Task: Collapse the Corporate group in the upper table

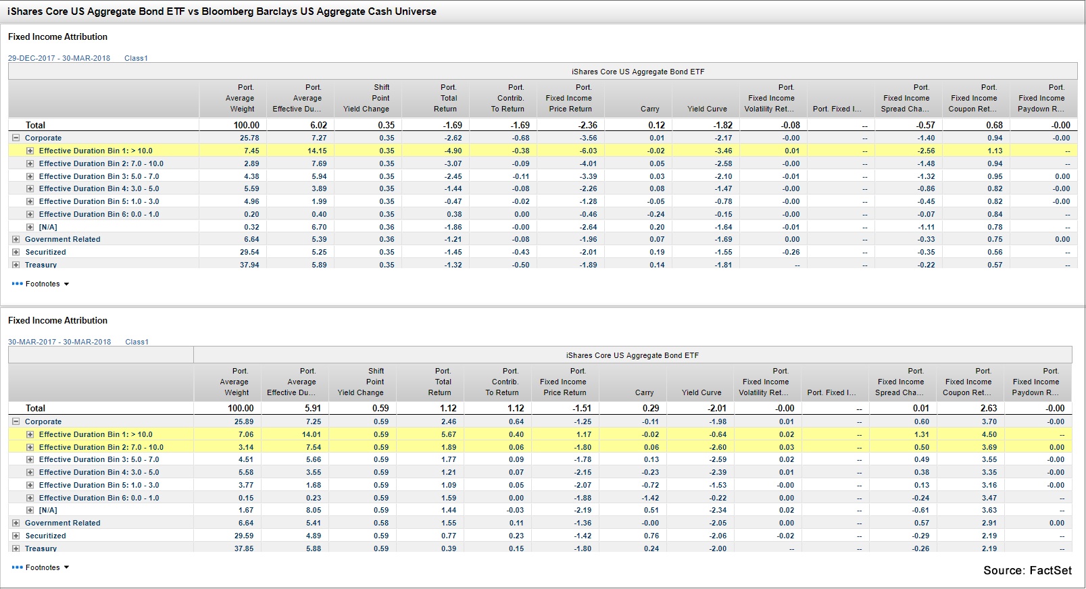Action: 16,138
